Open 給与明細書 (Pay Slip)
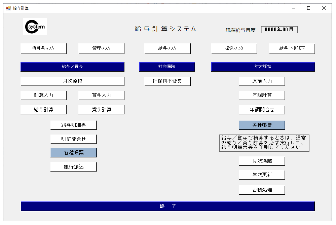The width and height of the screenshot is (336, 225). tap(73, 125)
